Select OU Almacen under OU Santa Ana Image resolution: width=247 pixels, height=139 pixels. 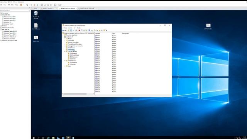pos(73,63)
